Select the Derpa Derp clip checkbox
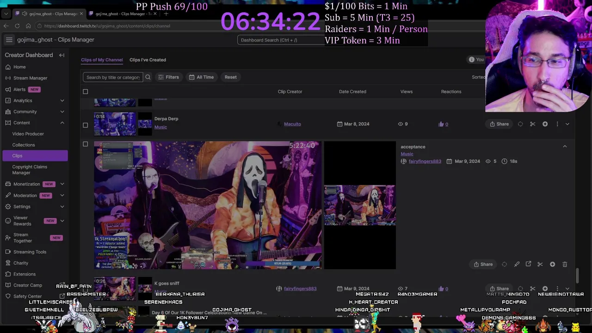 pyautogui.click(x=85, y=125)
